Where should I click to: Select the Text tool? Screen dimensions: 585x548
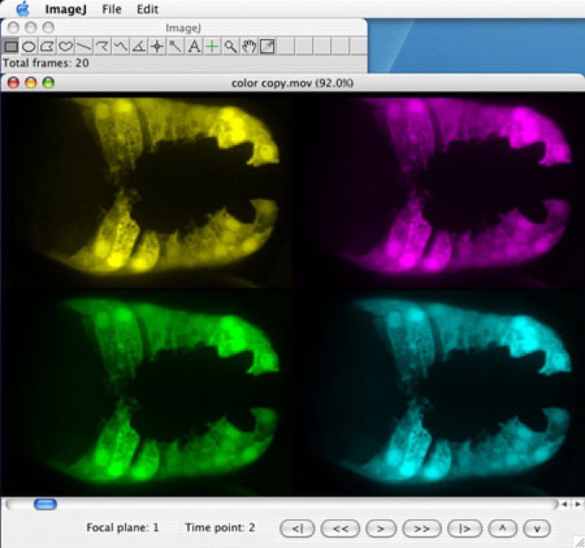(194, 47)
